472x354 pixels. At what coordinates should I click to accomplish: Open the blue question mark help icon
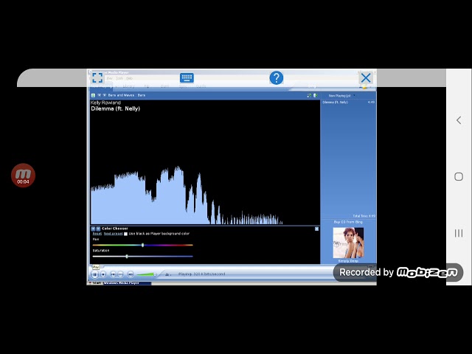276,77
